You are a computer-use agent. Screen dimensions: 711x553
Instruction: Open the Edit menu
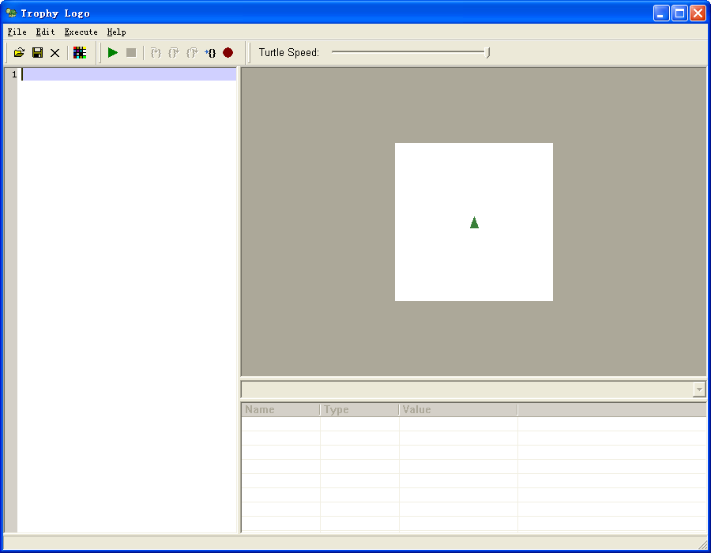45,32
